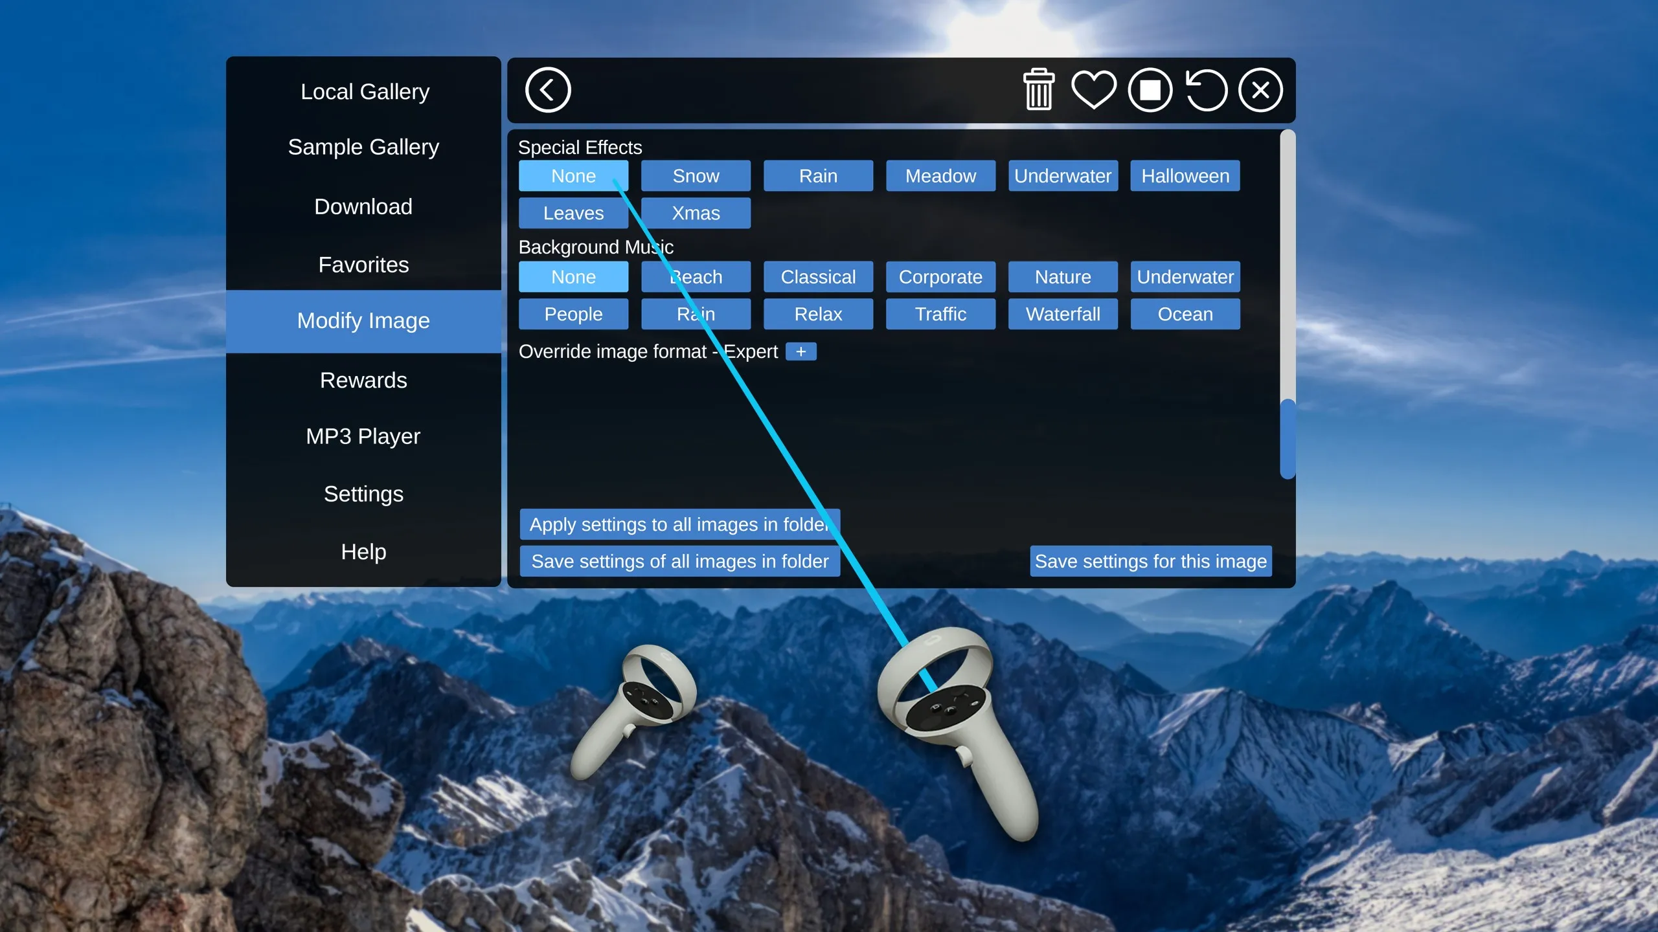The height and width of the screenshot is (932, 1658).
Task: Click Apply settings to all images in folder
Action: click(679, 524)
